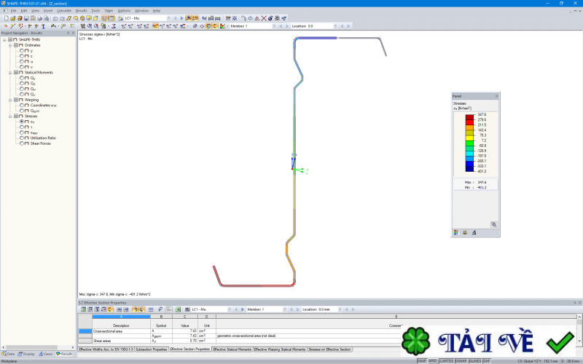Select the Qy statical moment radio button
The width and height of the screenshot is (583, 364).
22,78
